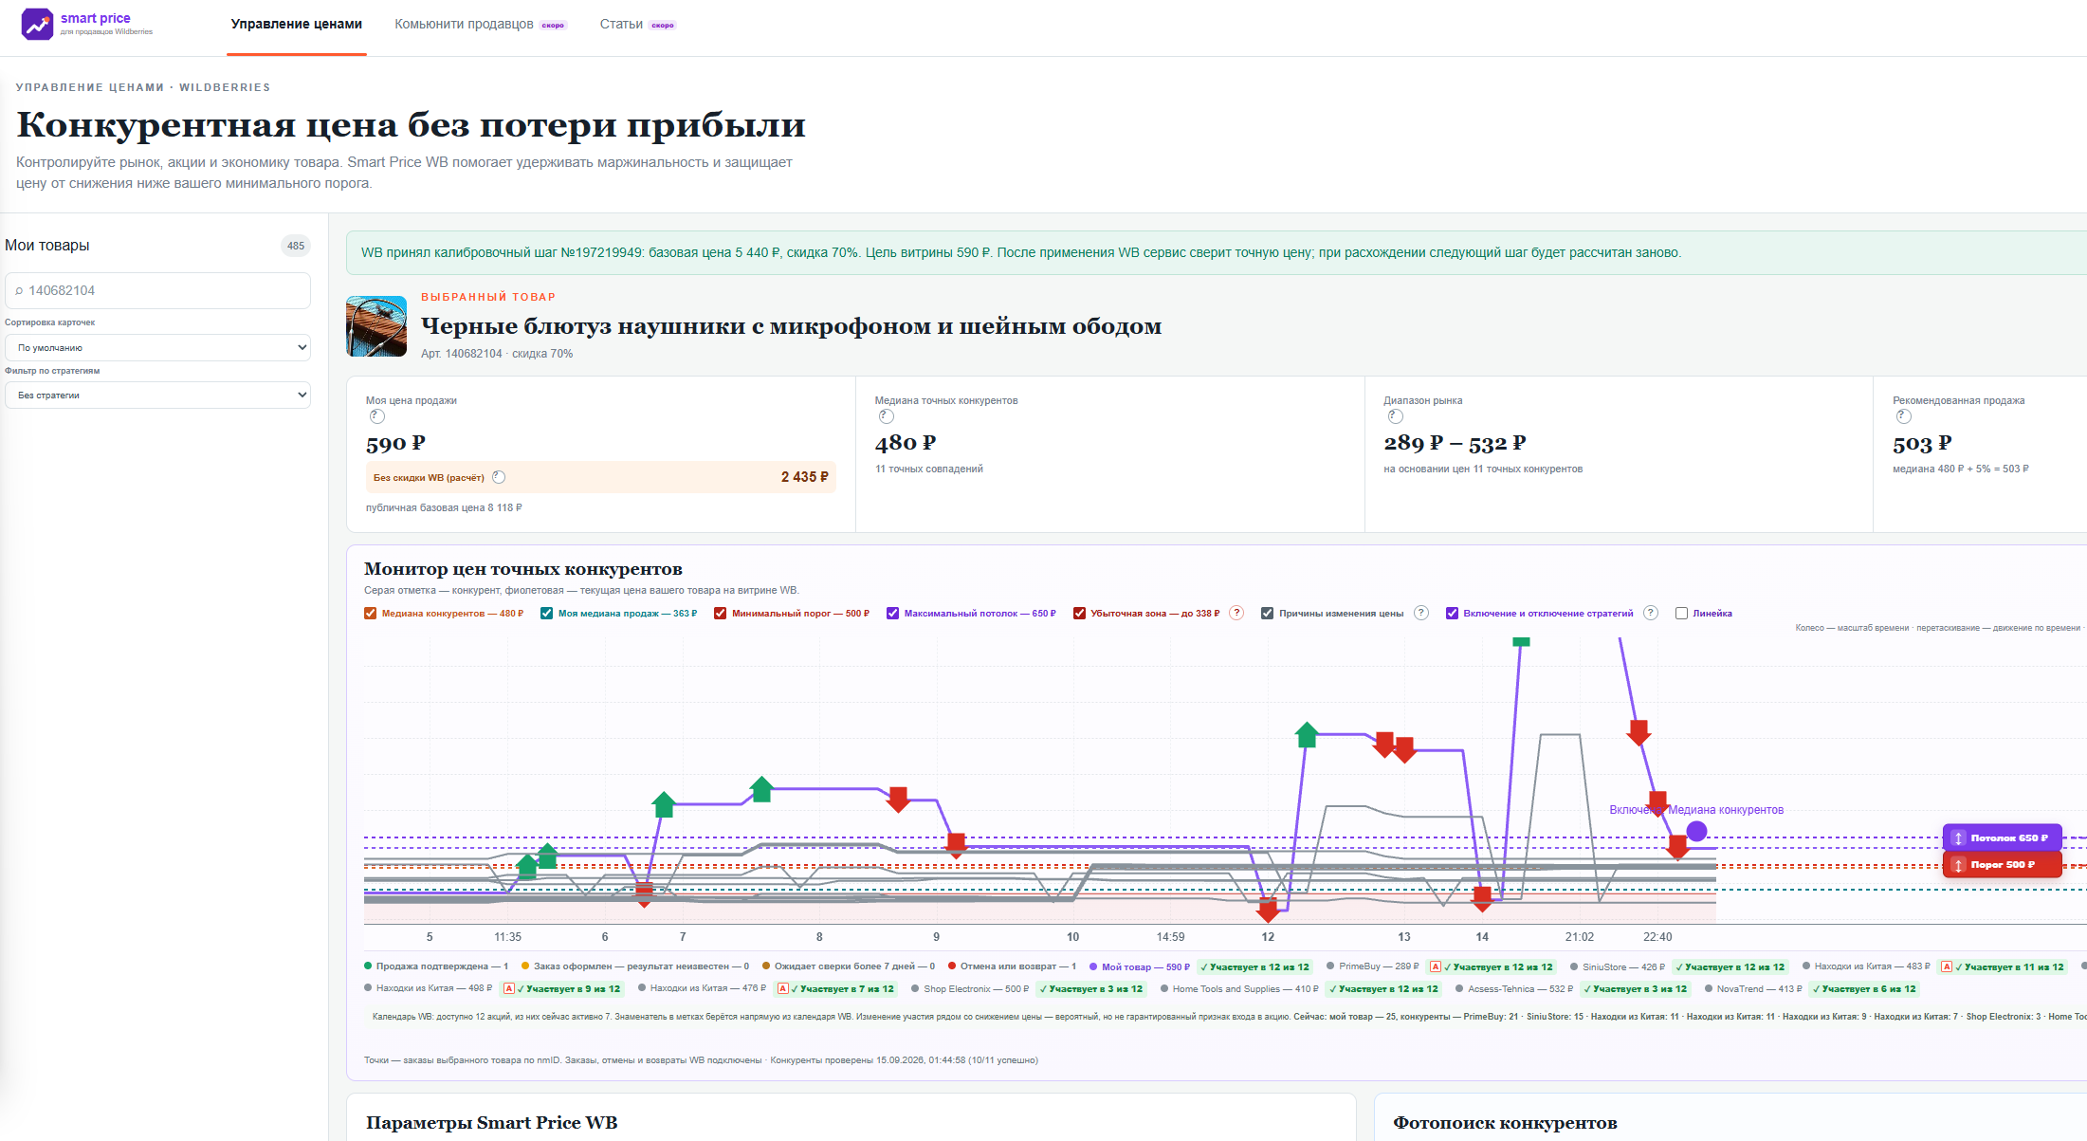This screenshot has height=1141, width=2087.
Task: Toggle Минимальный порог — 500 ₽ checkbox
Action: click(720, 613)
